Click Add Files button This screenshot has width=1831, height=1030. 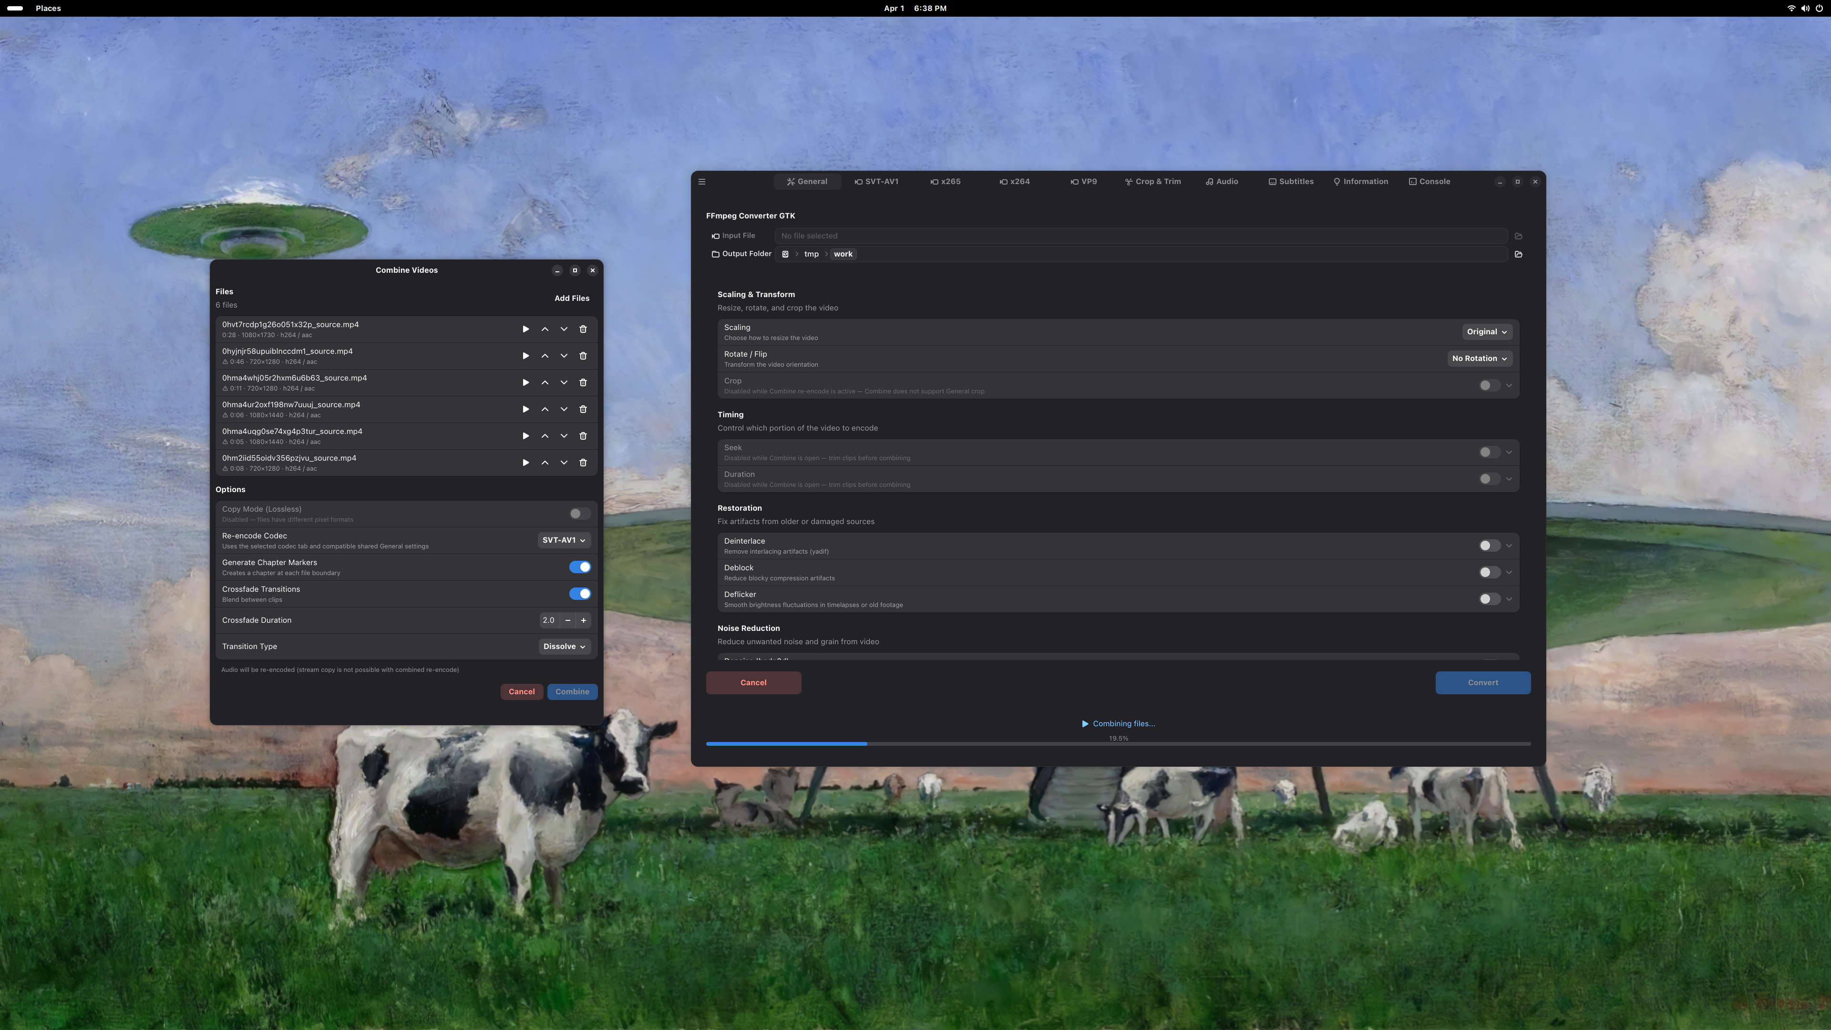point(572,299)
